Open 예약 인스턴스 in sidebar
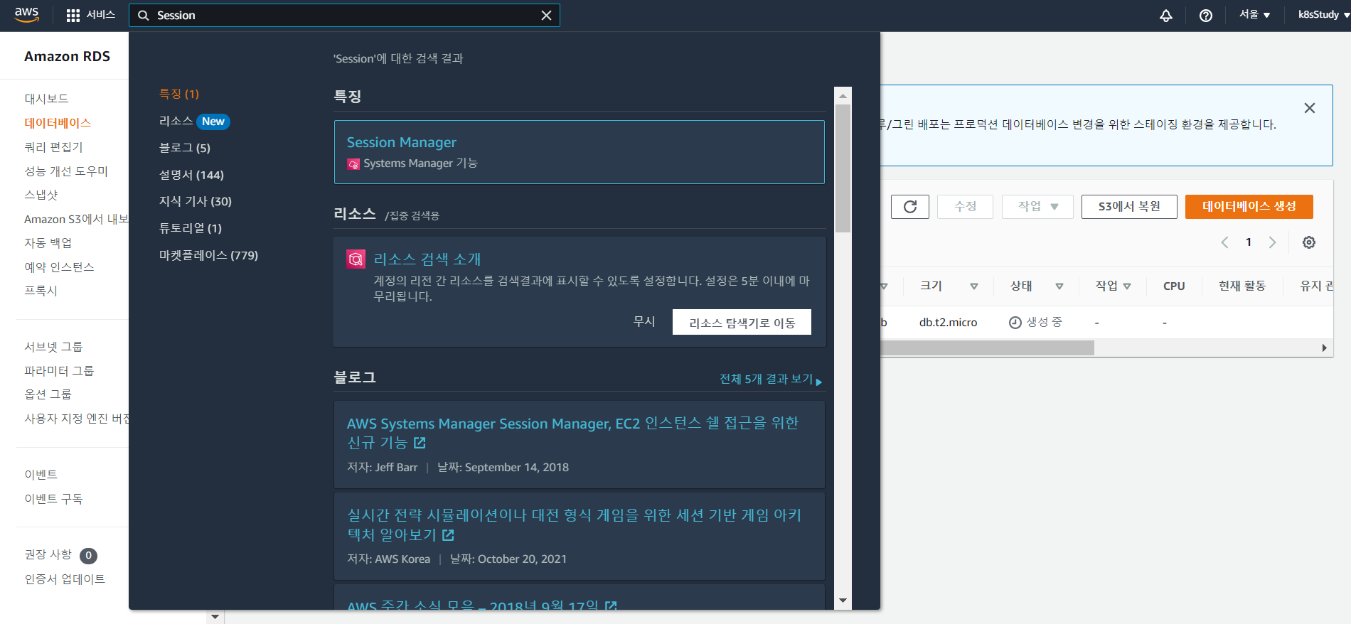 (x=59, y=267)
